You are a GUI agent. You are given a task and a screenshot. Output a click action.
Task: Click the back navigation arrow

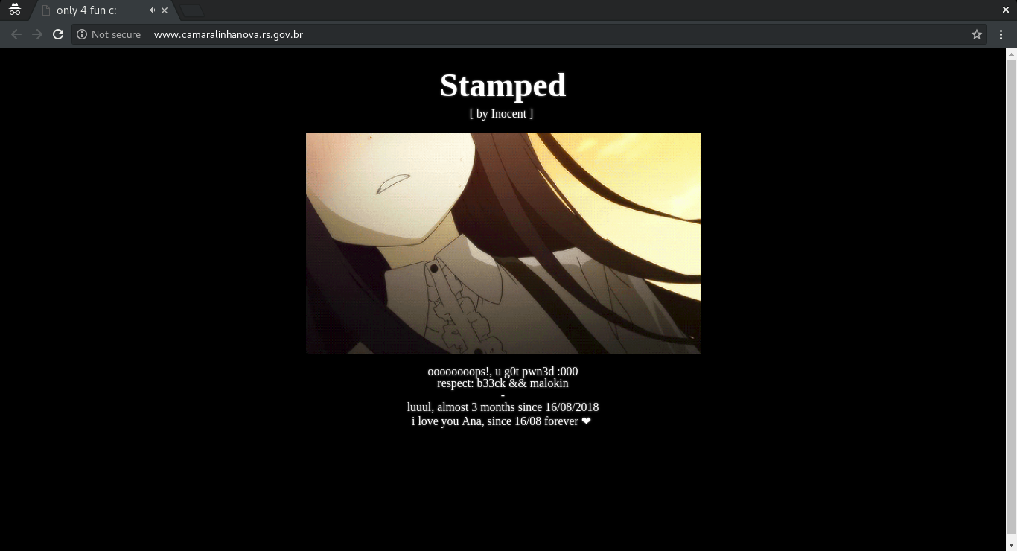pyautogui.click(x=16, y=34)
